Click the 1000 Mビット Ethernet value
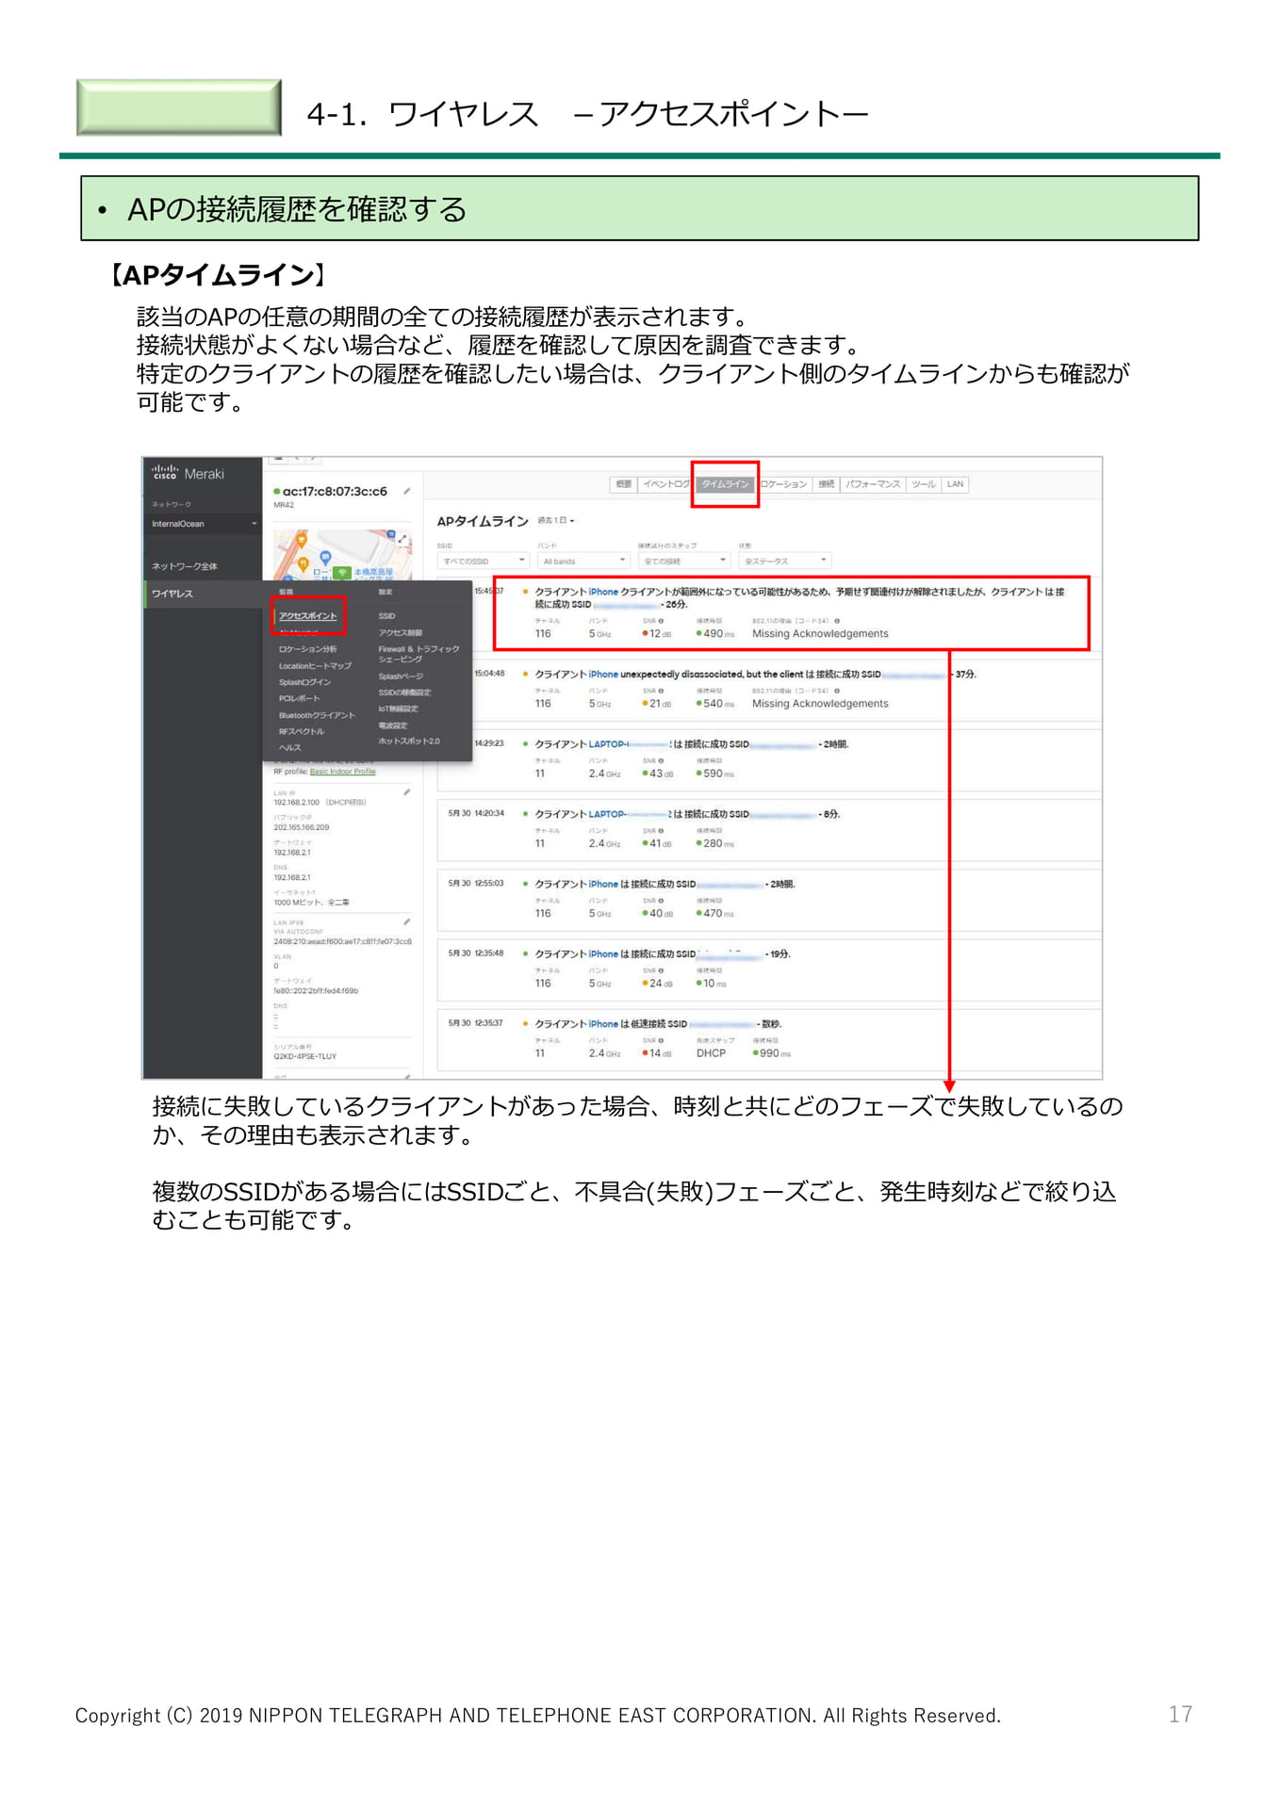The width and height of the screenshot is (1280, 1809). pos(311,903)
